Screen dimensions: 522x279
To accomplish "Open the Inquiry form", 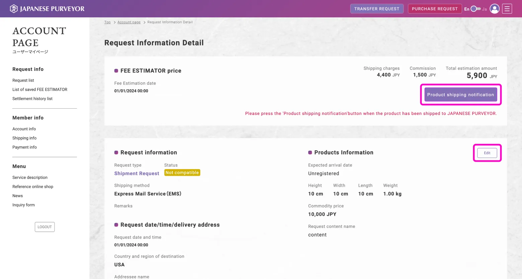I will [x=23, y=205].
